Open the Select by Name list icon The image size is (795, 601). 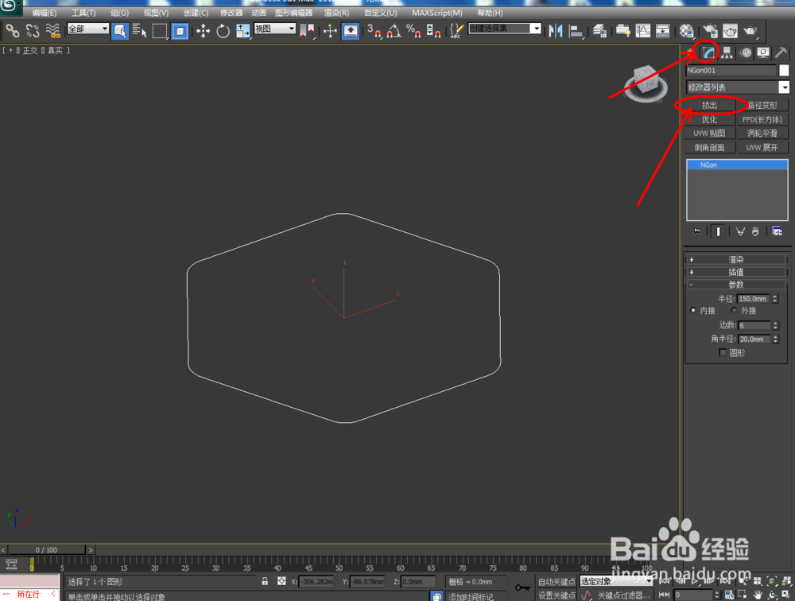pyautogui.click(x=139, y=31)
